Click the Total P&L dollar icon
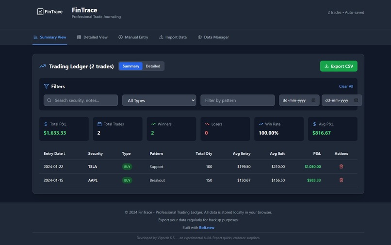 click(46, 124)
